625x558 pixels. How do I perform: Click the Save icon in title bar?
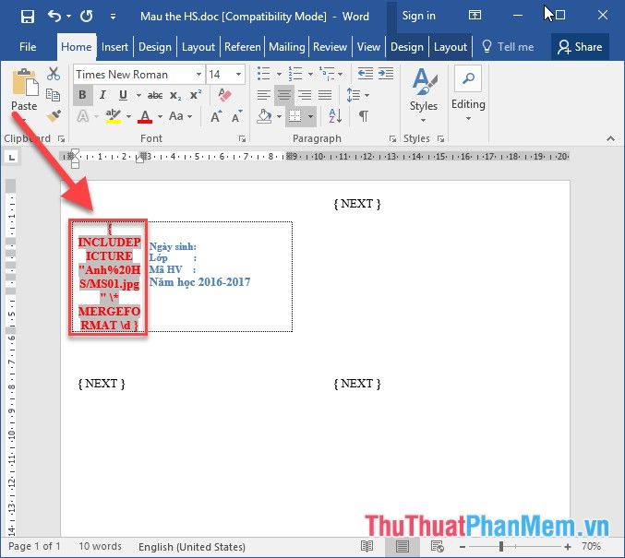coord(27,17)
